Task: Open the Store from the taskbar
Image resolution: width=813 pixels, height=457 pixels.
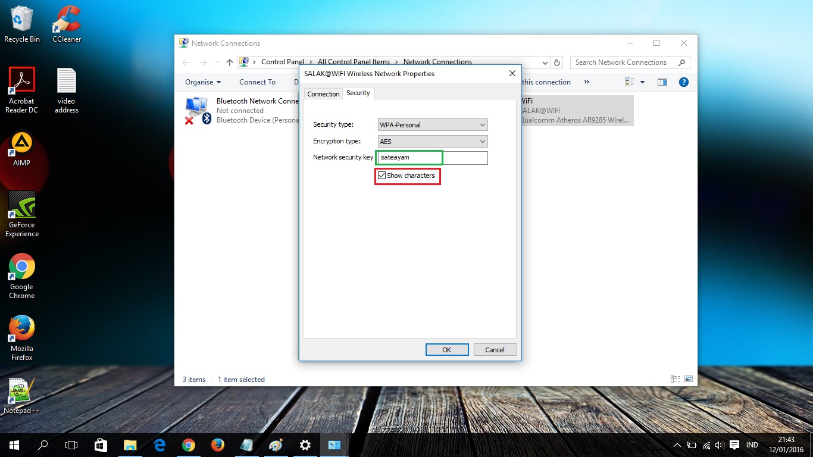Action: click(101, 445)
